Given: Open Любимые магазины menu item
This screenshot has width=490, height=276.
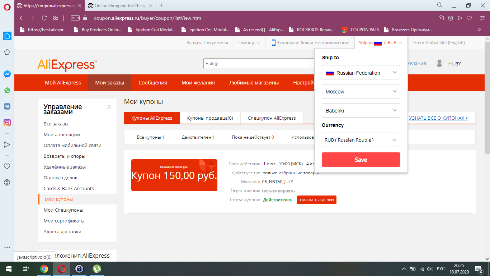Looking at the screenshot, I should tap(254, 83).
